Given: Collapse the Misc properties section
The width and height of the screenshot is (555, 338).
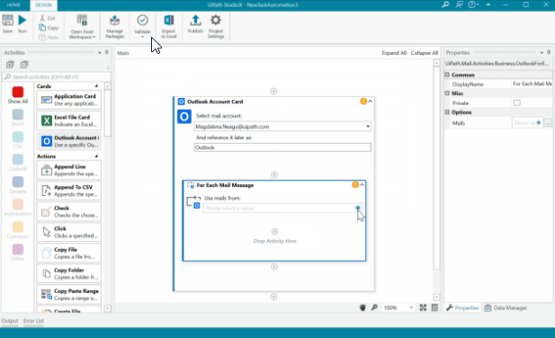Looking at the screenshot, I should tap(447, 93).
